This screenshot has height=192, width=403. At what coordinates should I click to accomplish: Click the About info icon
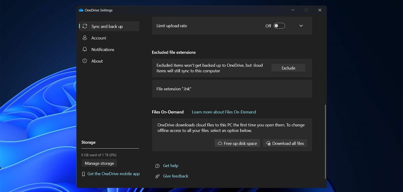pos(85,61)
